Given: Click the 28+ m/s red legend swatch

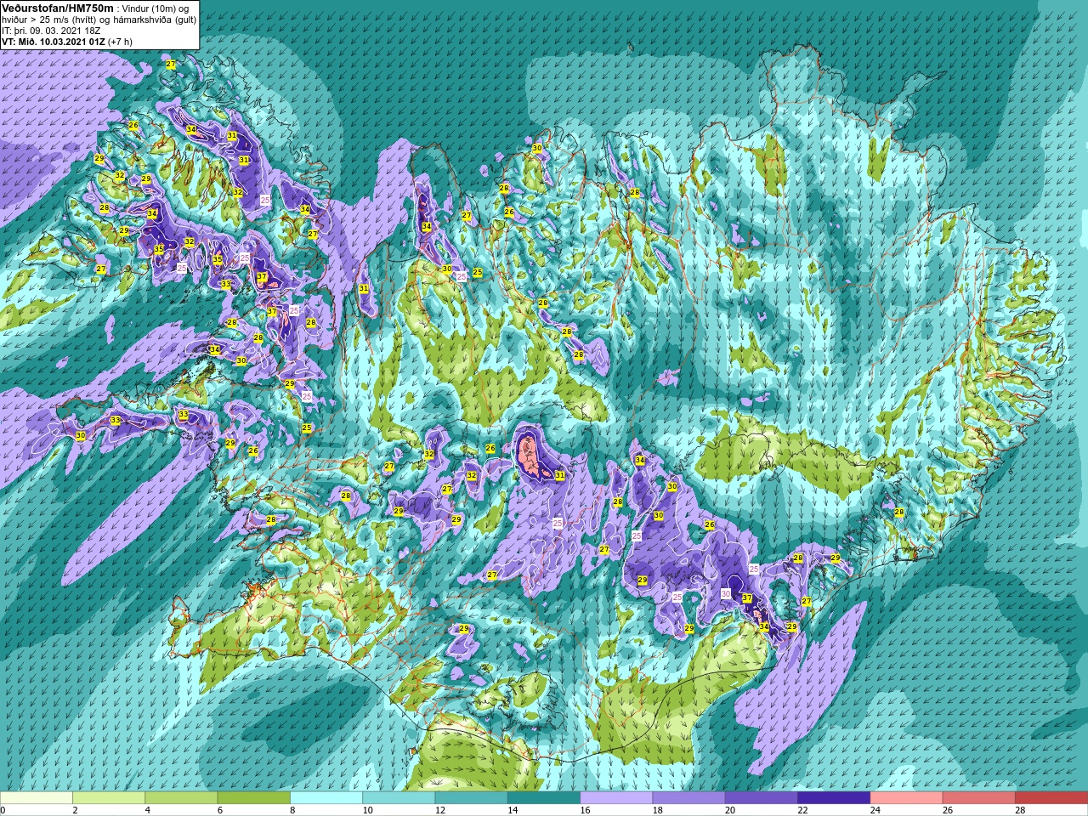Looking at the screenshot, I should [1051, 798].
